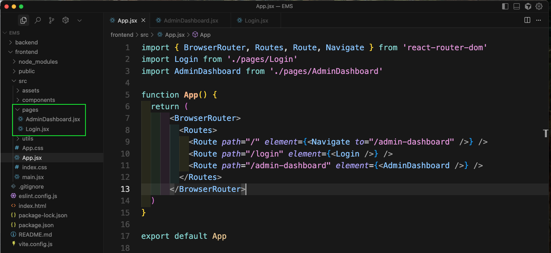The image size is (551, 253).
Task: Open settings gear in title bar
Action: (539, 7)
